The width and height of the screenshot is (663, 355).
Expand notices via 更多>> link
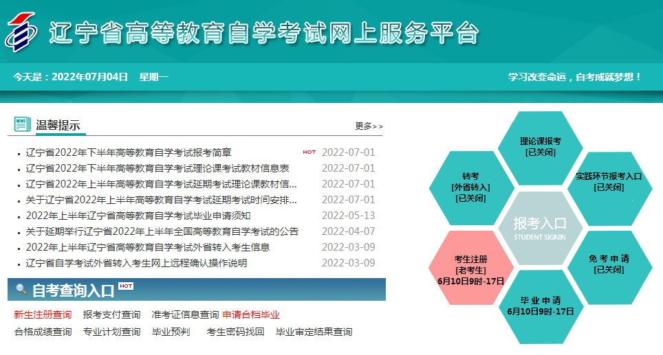pyautogui.click(x=369, y=126)
